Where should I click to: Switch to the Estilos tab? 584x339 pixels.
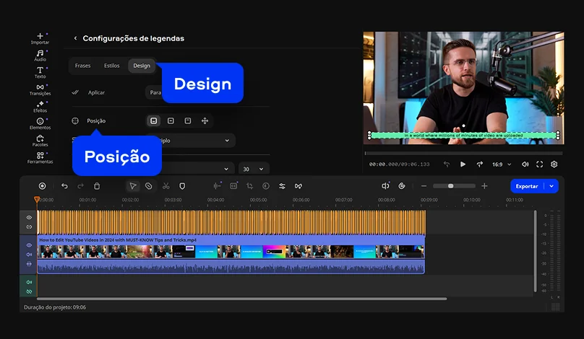click(112, 66)
